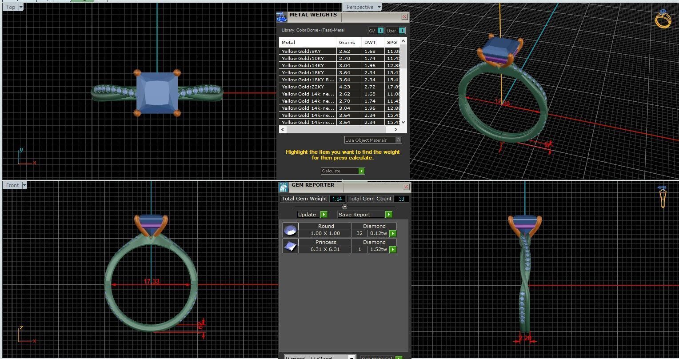Close the Gem Reporter panel
Image resolution: width=679 pixels, height=359 pixels.
click(406, 187)
